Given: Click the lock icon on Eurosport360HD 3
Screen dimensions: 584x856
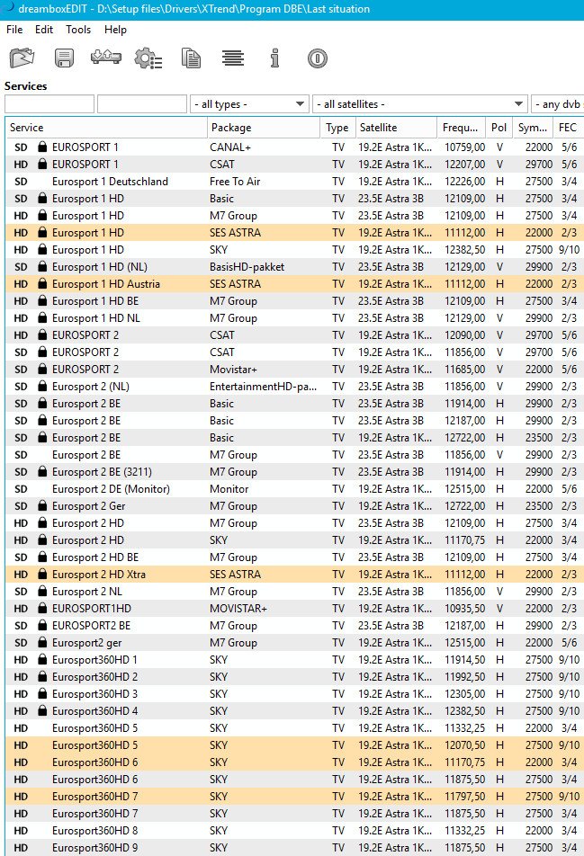Looking at the screenshot, I should coord(42,694).
